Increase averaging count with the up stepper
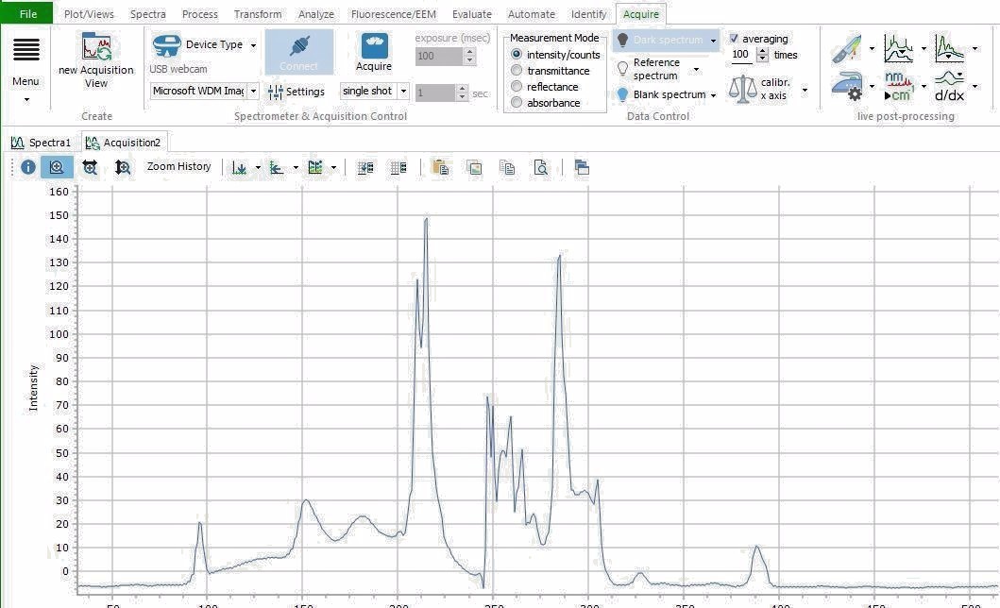1000x608 pixels. tap(762, 50)
